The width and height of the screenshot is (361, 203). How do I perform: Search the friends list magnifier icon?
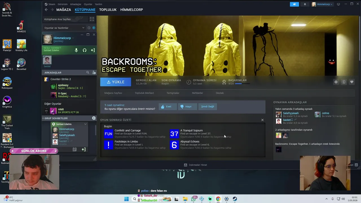pos(88,72)
